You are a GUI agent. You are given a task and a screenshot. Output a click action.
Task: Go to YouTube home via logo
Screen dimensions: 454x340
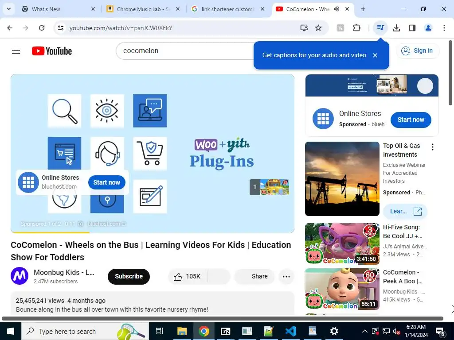pos(52,51)
